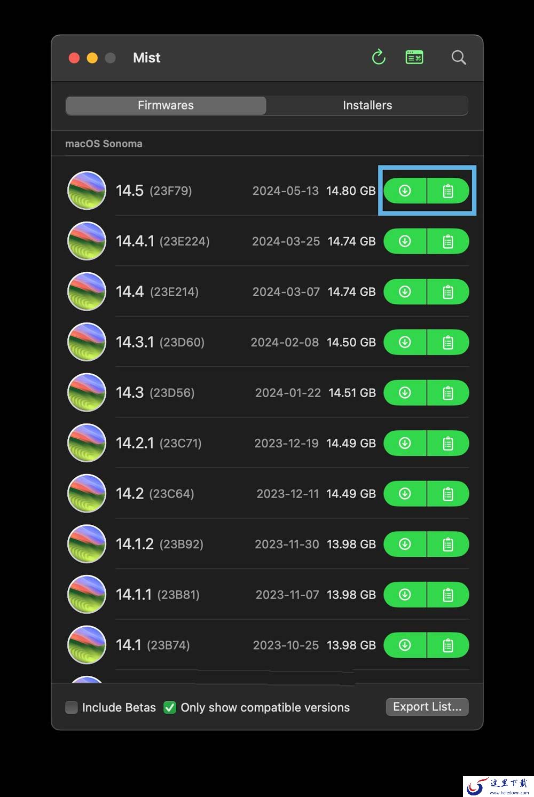Screen dimensions: 534x797
Task: Select the 14.5 version label
Action: pos(130,191)
